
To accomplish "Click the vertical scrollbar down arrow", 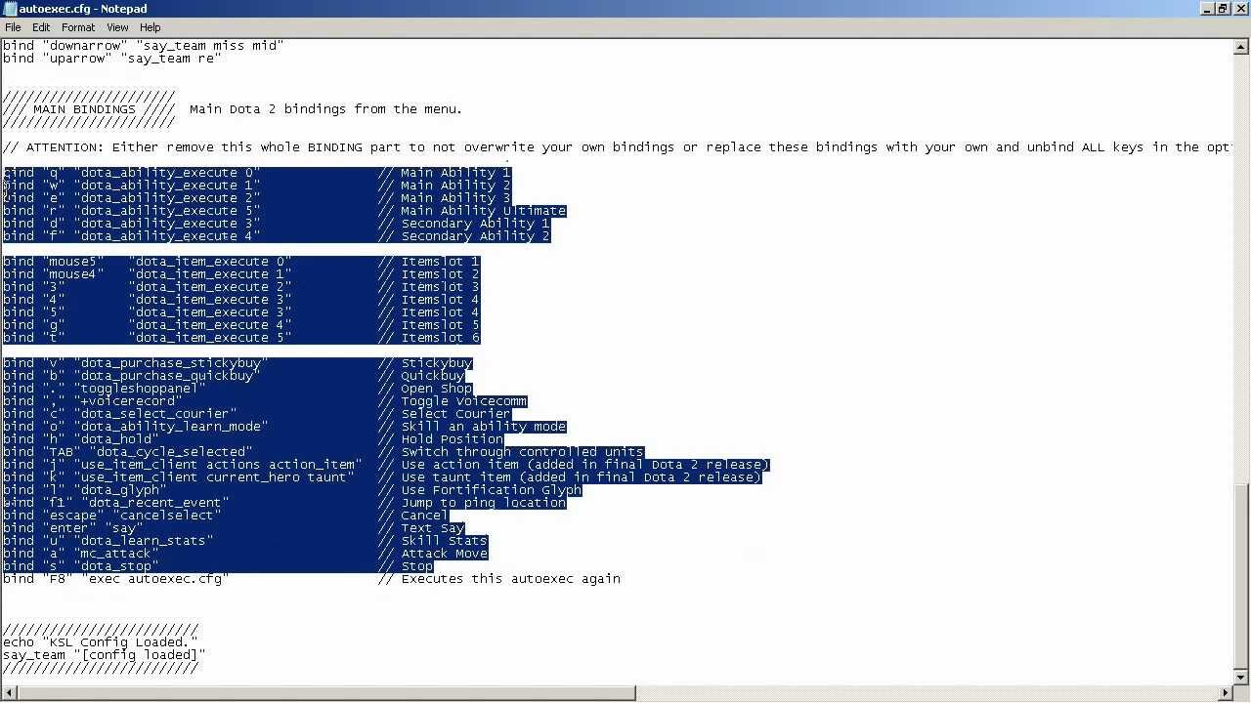I will click(1242, 677).
